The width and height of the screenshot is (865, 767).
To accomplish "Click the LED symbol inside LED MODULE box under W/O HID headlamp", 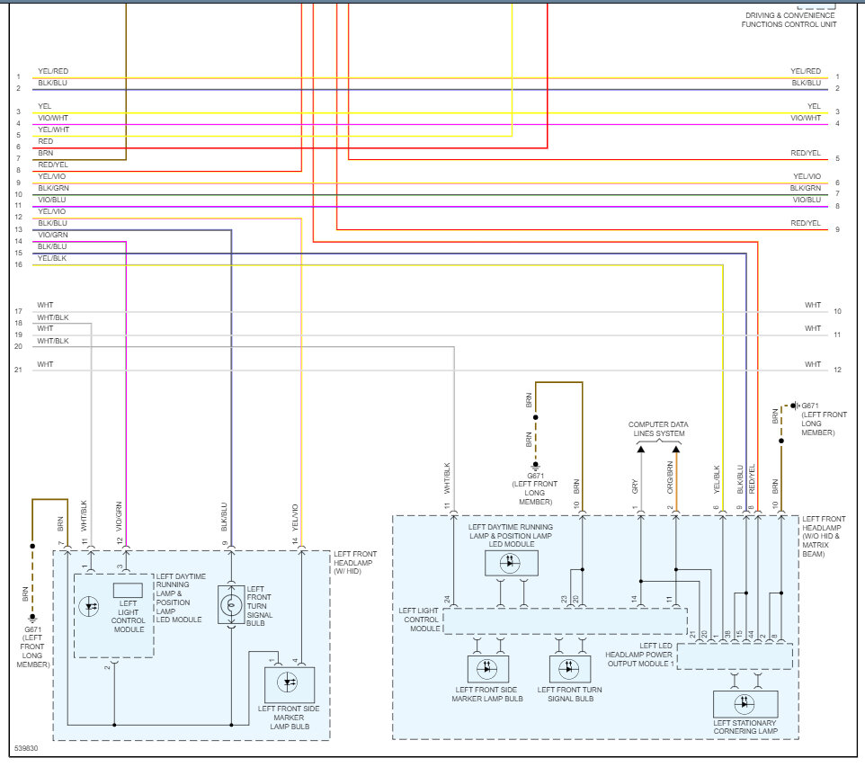I will pyautogui.click(x=510, y=562).
